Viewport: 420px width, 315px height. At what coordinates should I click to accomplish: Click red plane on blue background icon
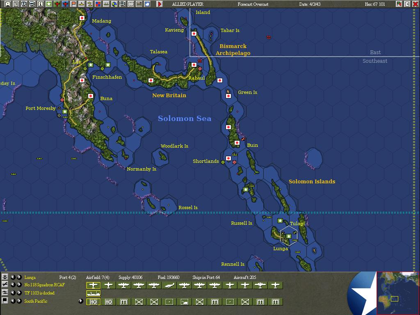pos(65,4)
